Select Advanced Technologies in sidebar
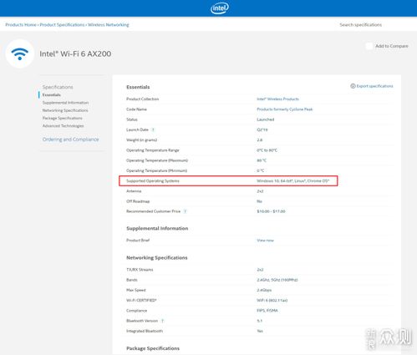This screenshot has height=355, width=417. [63, 126]
